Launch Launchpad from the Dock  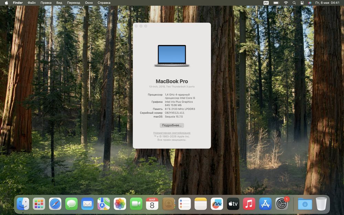point(39,204)
